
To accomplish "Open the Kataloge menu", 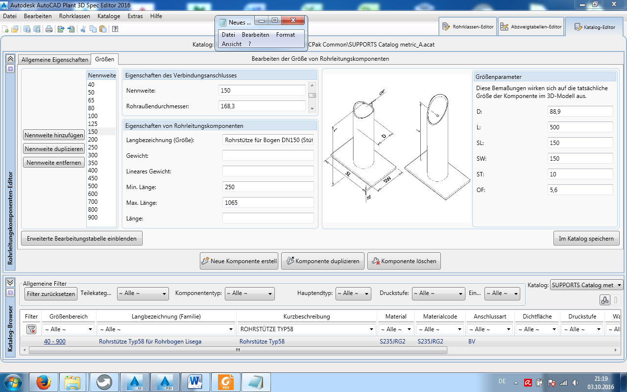I will click(109, 16).
